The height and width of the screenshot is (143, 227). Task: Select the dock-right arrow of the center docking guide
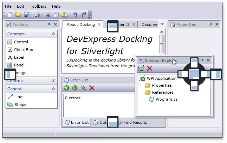(x=206, y=74)
